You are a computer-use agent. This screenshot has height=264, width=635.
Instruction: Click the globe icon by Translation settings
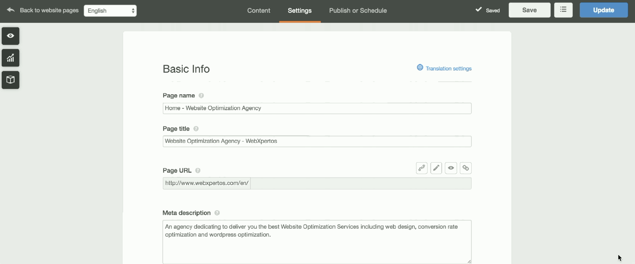pos(420,67)
